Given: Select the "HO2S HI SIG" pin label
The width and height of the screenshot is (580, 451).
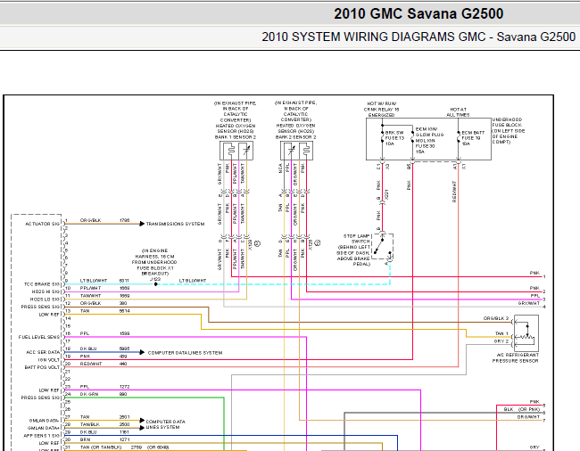Looking at the screenshot, I should coord(46,291).
